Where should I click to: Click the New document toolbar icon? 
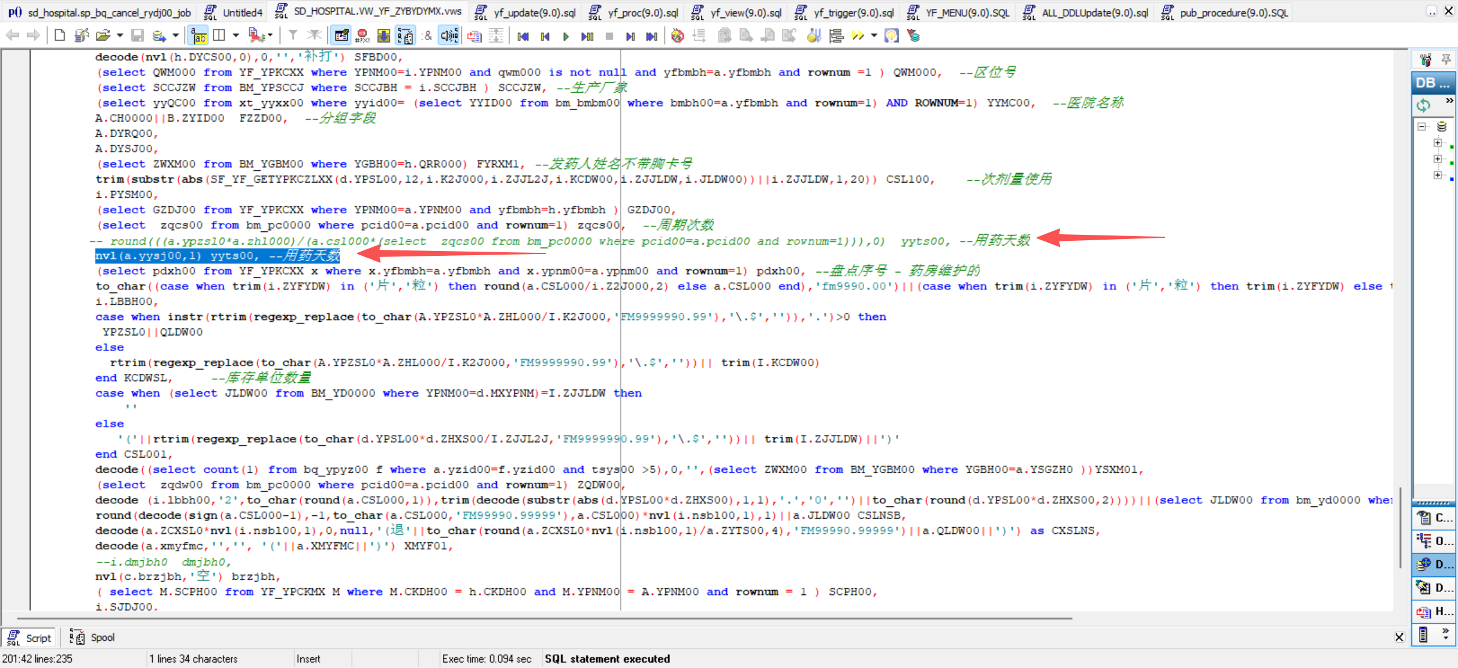59,35
